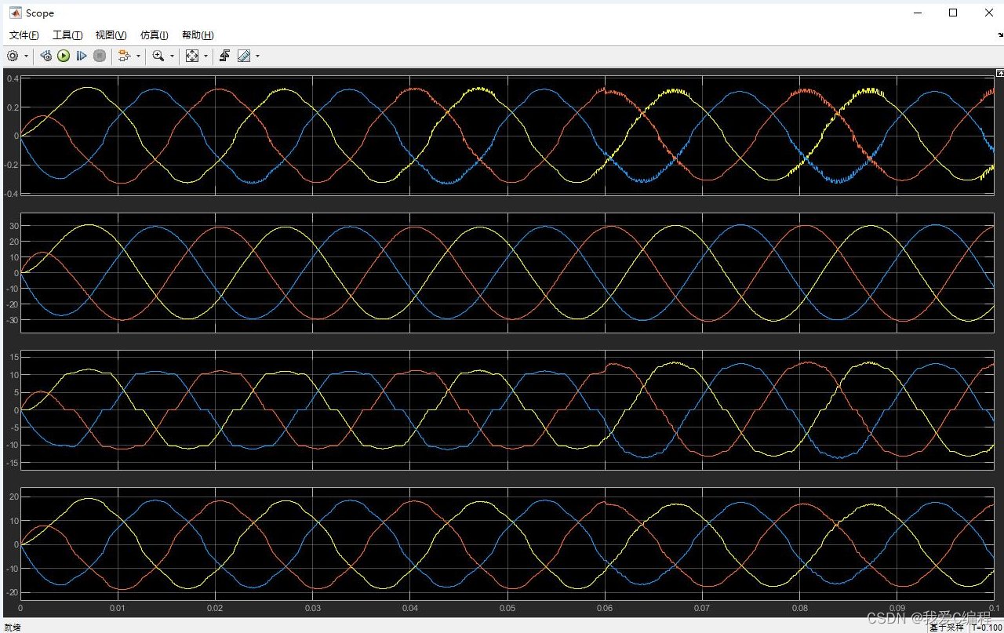This screenshot has width=1004, height=633.
Task: Expand the measurements dropdown arrow
Action: [257, 56]
